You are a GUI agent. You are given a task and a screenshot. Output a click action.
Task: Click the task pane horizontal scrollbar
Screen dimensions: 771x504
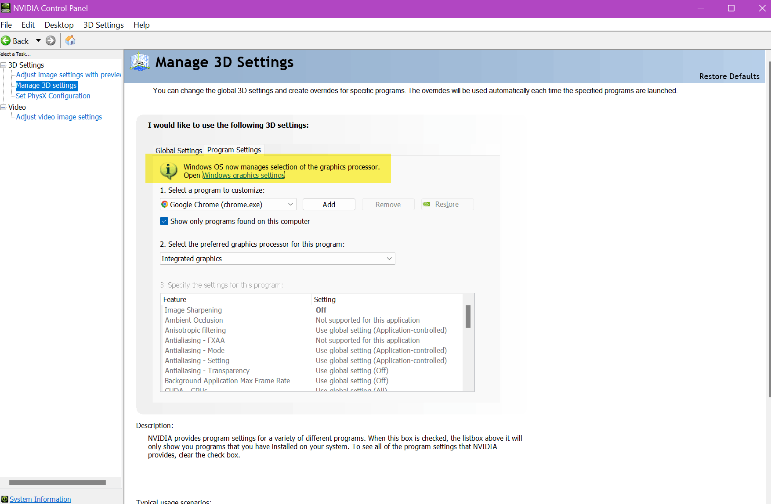click(58, 482)
